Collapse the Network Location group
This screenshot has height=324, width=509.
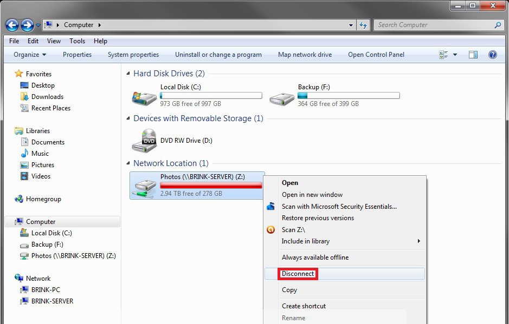(128, 163)
